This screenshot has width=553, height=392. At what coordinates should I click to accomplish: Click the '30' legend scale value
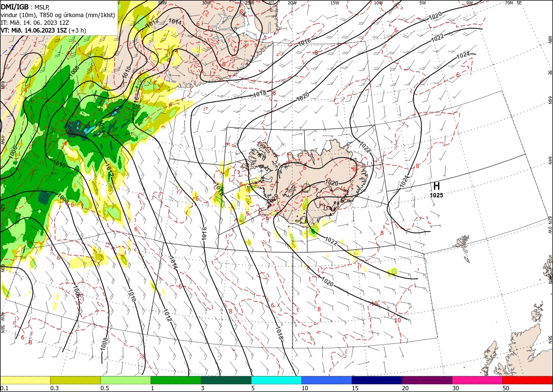click(x=456, y=388)
